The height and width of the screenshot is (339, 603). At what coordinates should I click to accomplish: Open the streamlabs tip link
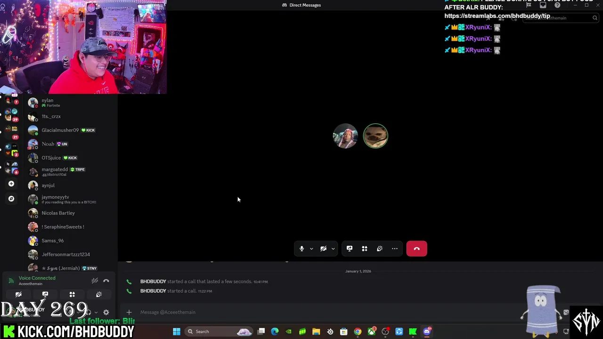pos(497,16)
